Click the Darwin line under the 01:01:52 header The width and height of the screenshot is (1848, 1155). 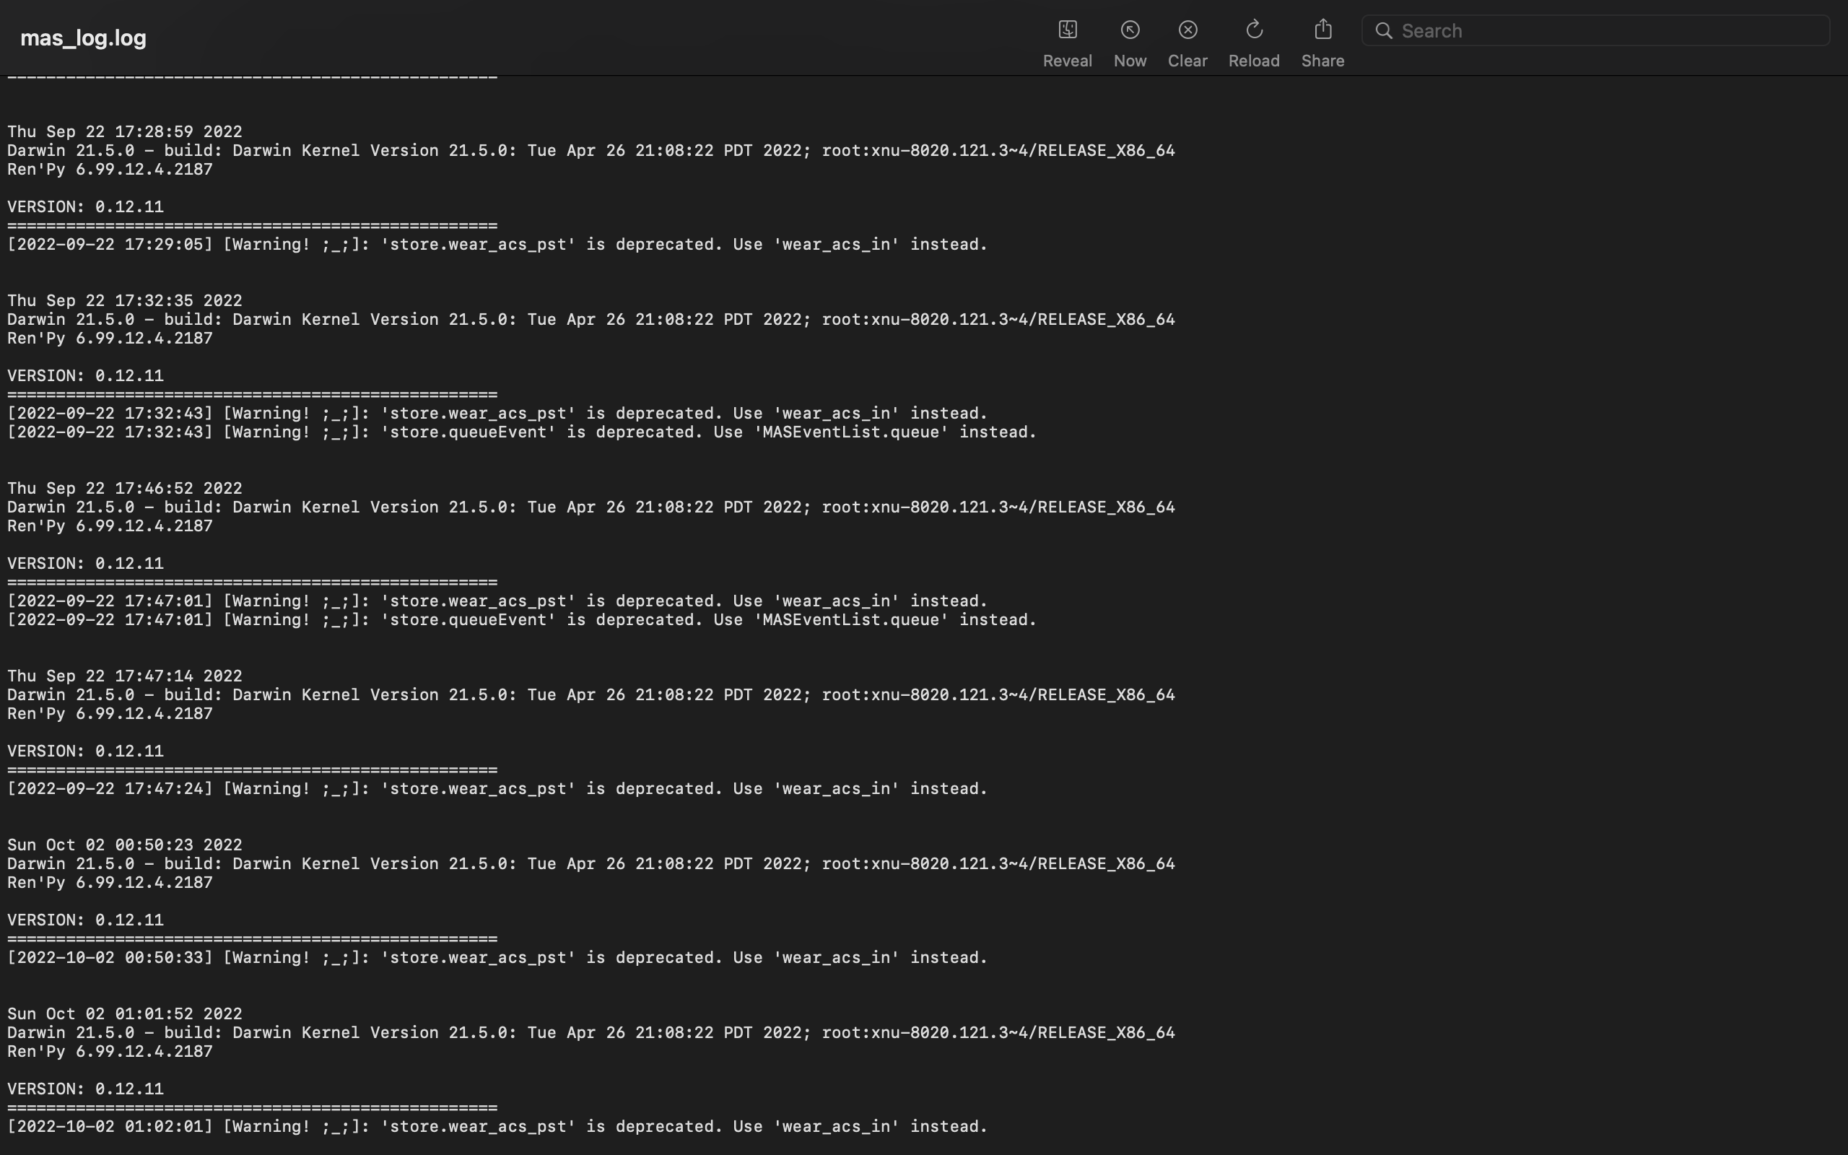tap(591, 1033)
